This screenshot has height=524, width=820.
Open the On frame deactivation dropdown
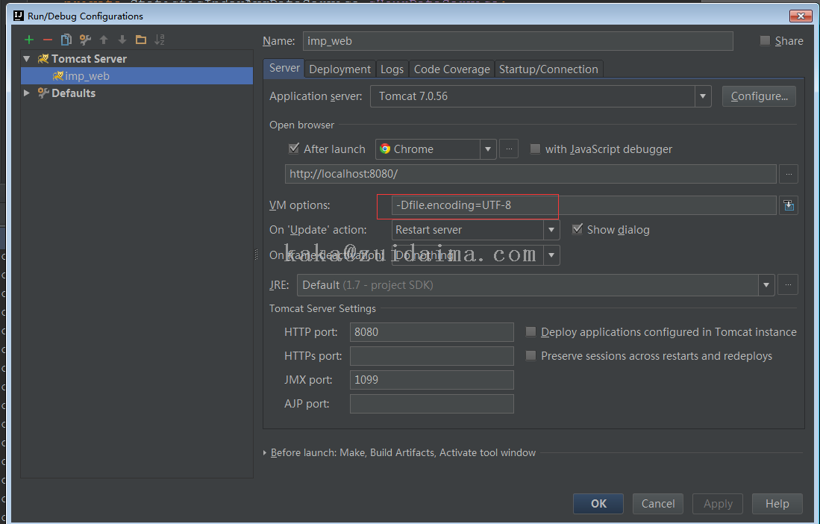pos(551,255)
